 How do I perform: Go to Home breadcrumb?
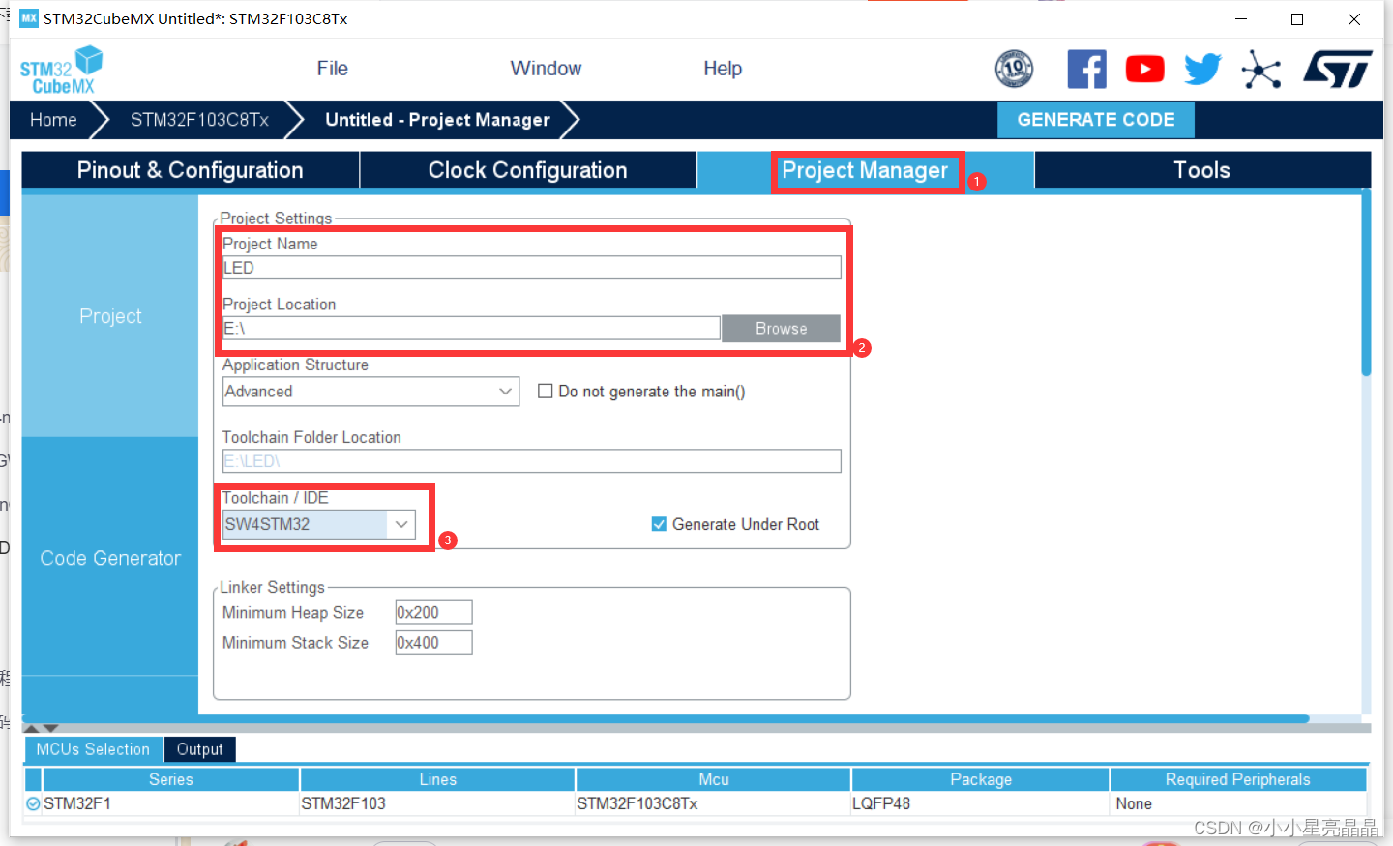[x=53, y=120]
